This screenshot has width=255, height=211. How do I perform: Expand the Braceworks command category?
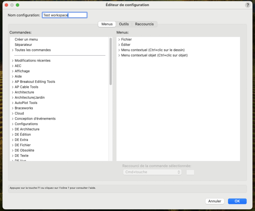coord(13,108)
